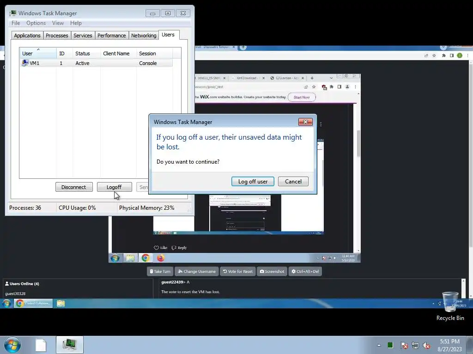Switch to the Networking tab
The width and height of the screenshot is (473, 354).
[144, 35]
